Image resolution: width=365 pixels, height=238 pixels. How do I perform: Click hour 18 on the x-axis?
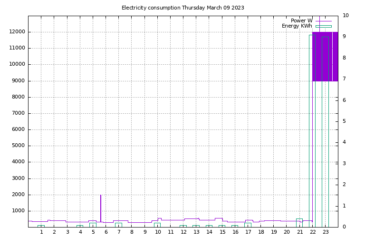point(261,232)
